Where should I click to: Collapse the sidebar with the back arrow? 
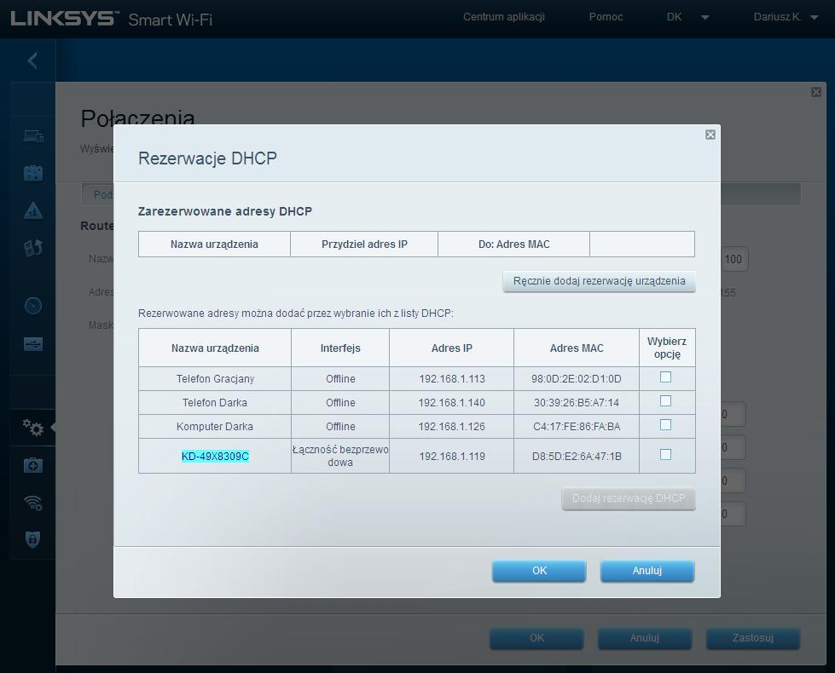[32, 60]
